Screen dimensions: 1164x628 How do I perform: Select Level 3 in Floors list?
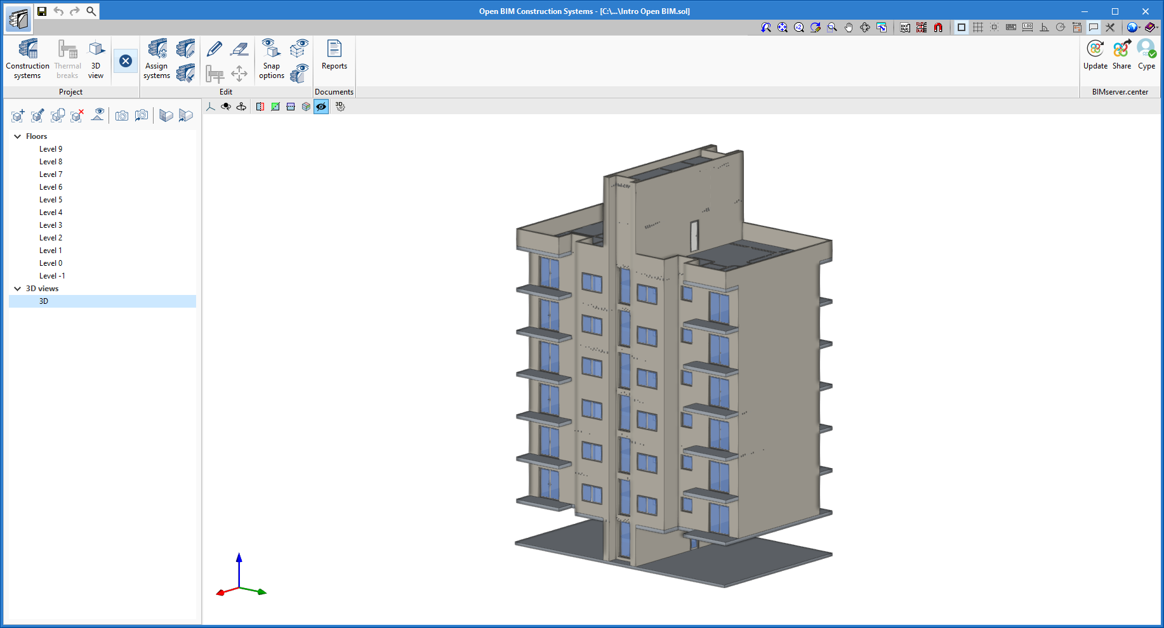coord(51,225)
